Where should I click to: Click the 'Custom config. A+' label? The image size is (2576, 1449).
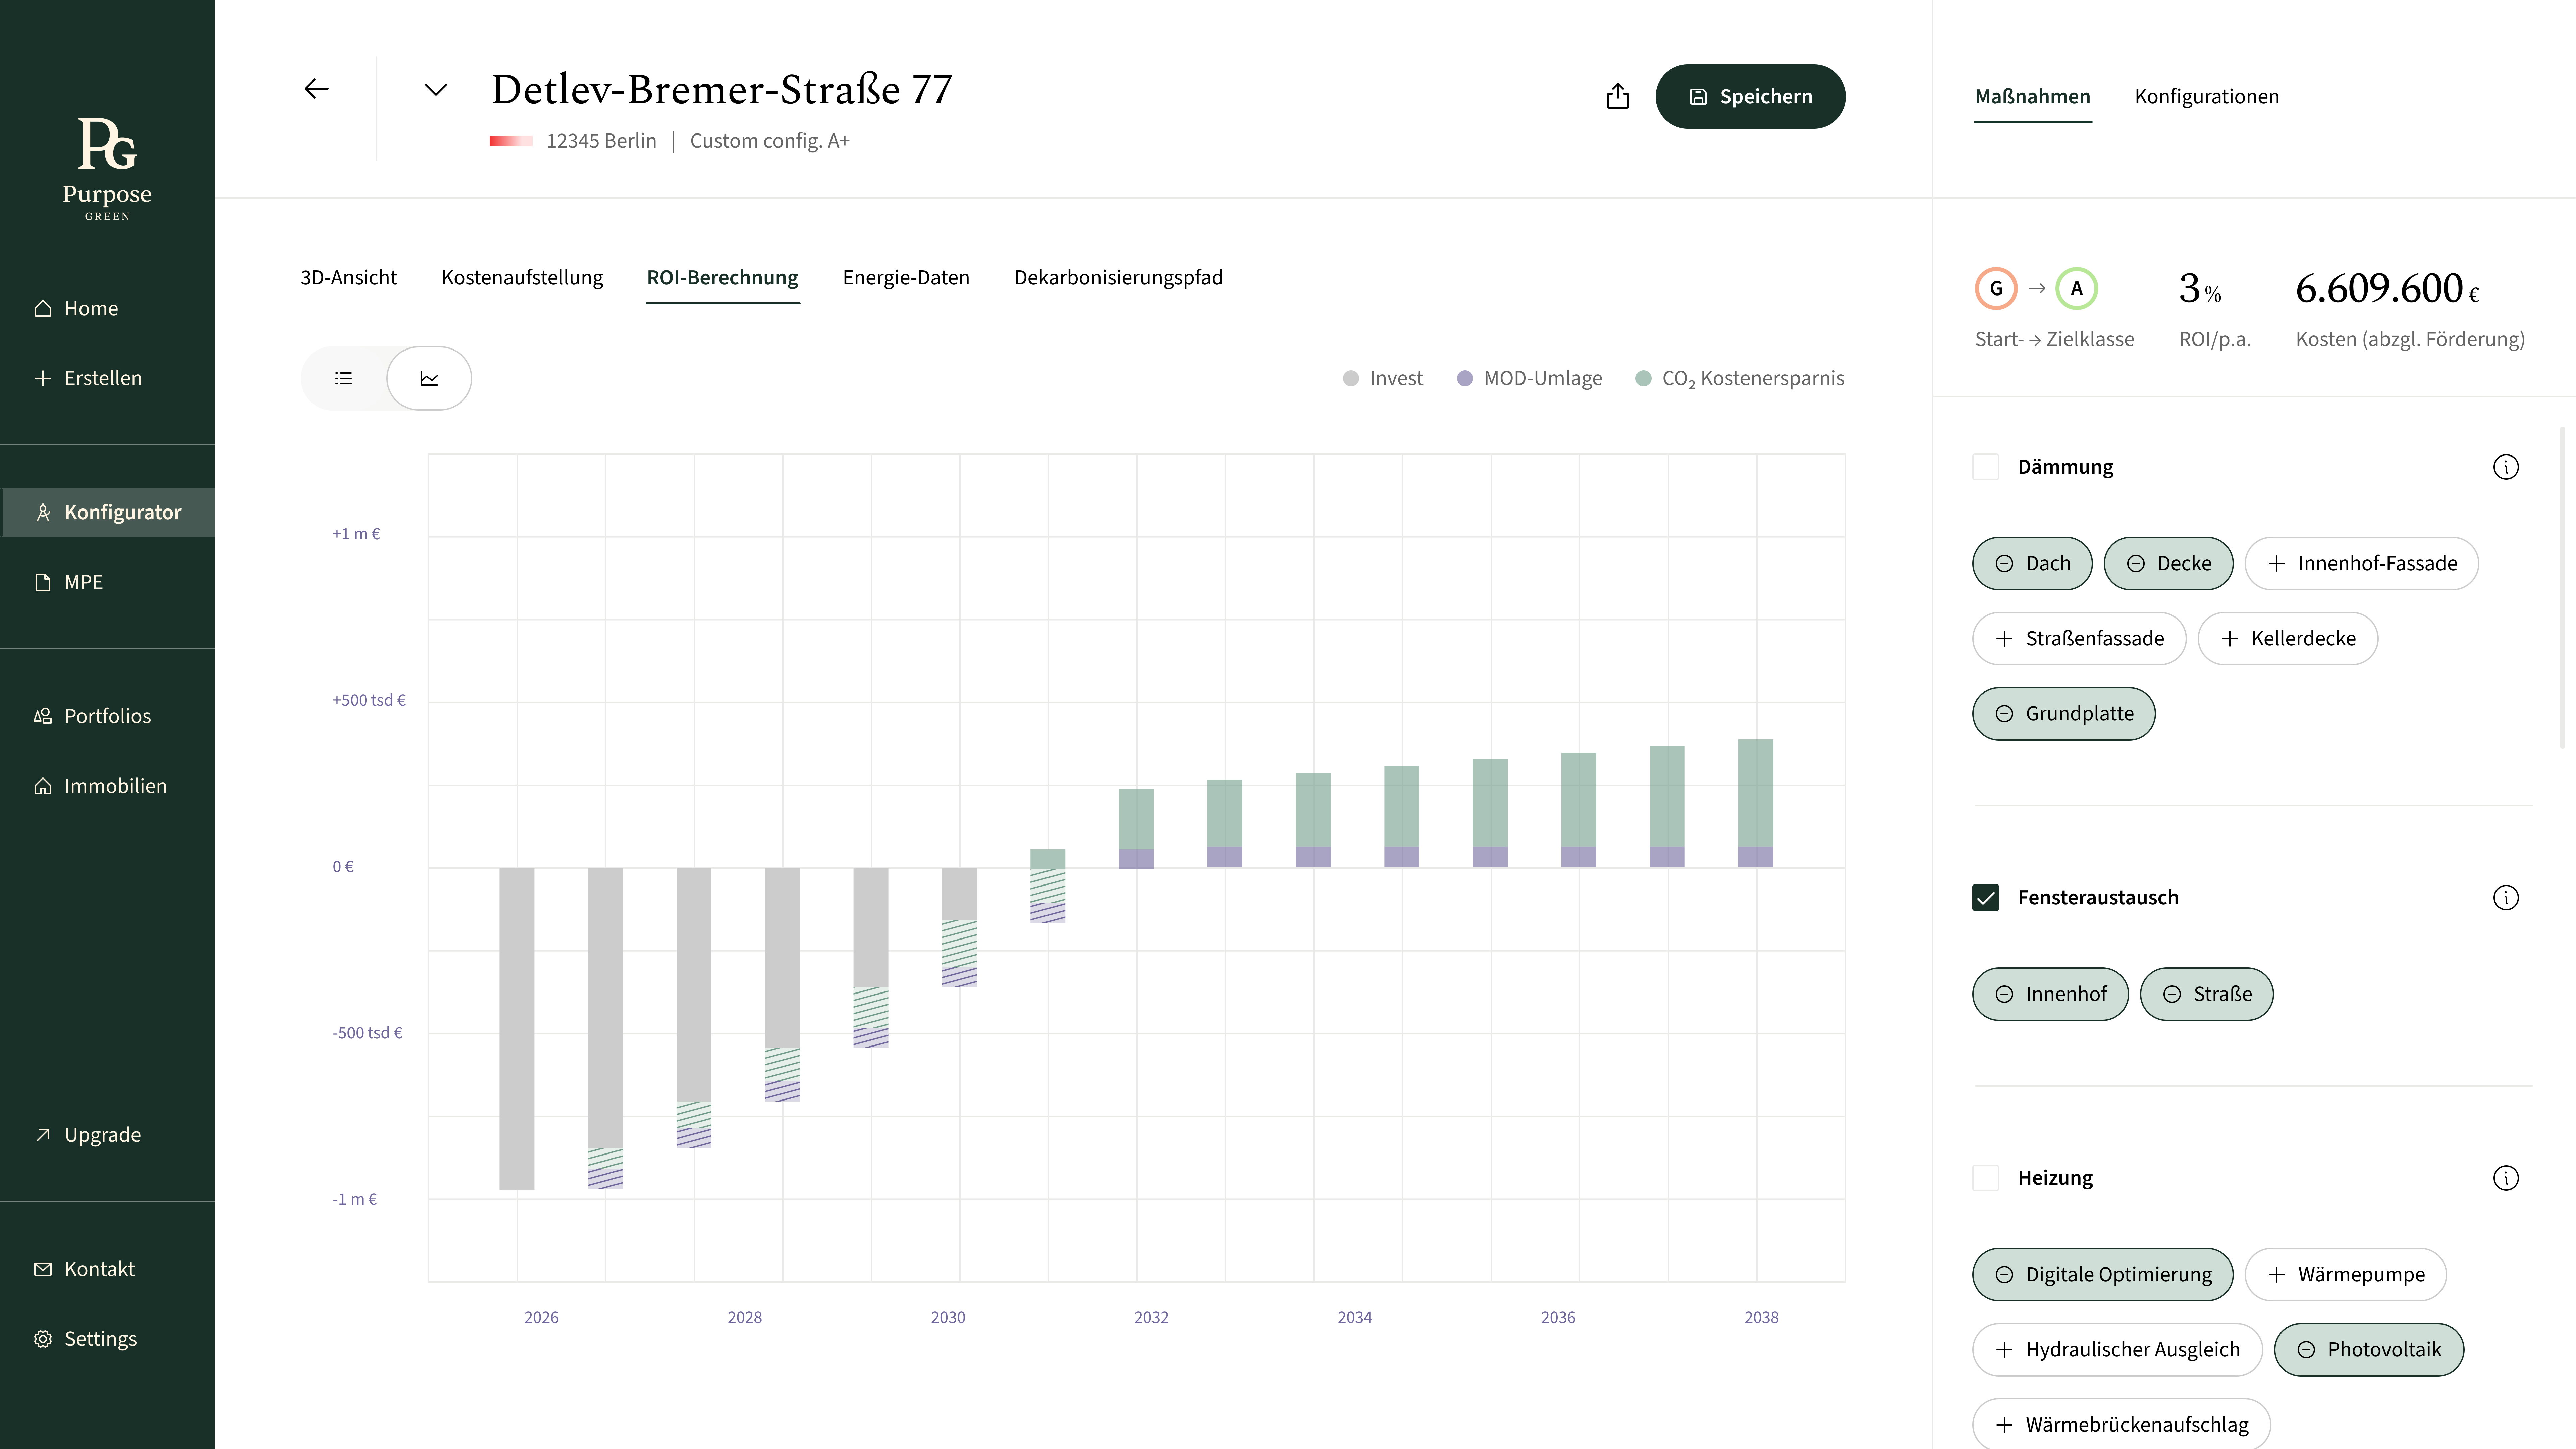click(x=770, y=141)
